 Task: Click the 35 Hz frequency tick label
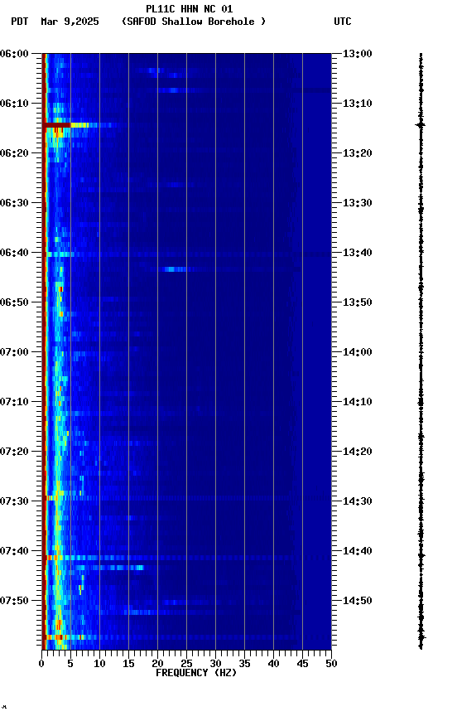click(x=244, y=664)
